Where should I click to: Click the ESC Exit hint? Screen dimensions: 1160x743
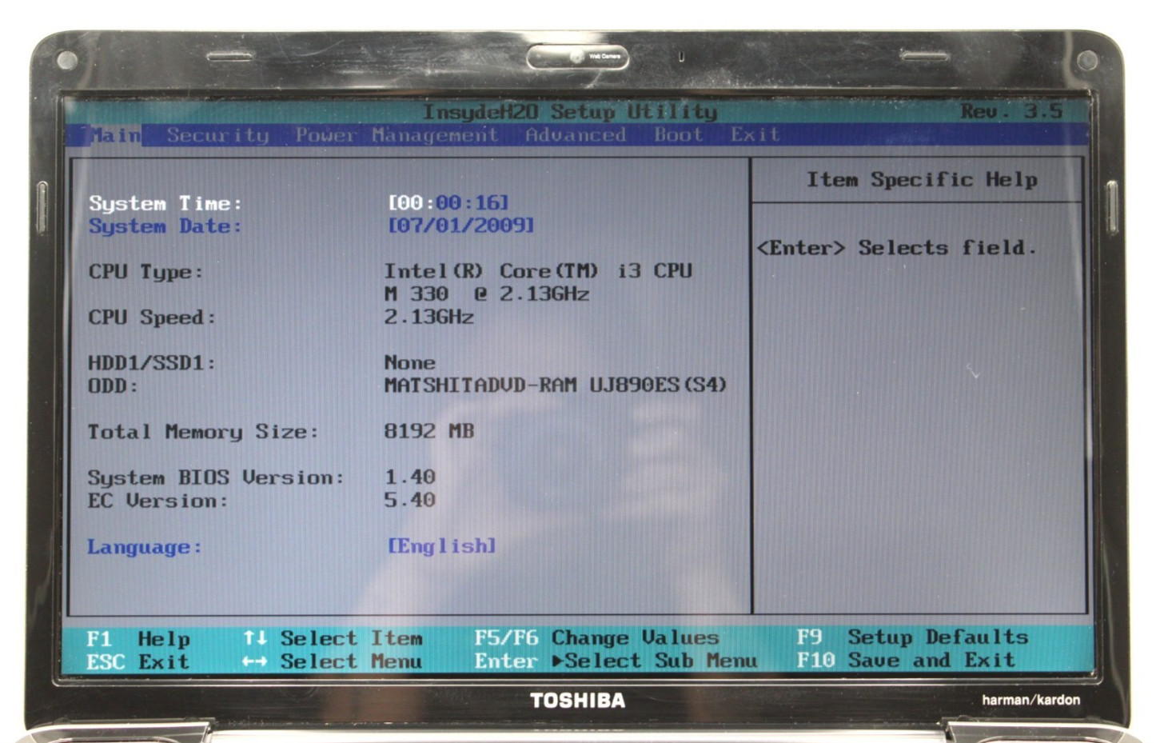[x=138, y=661]
